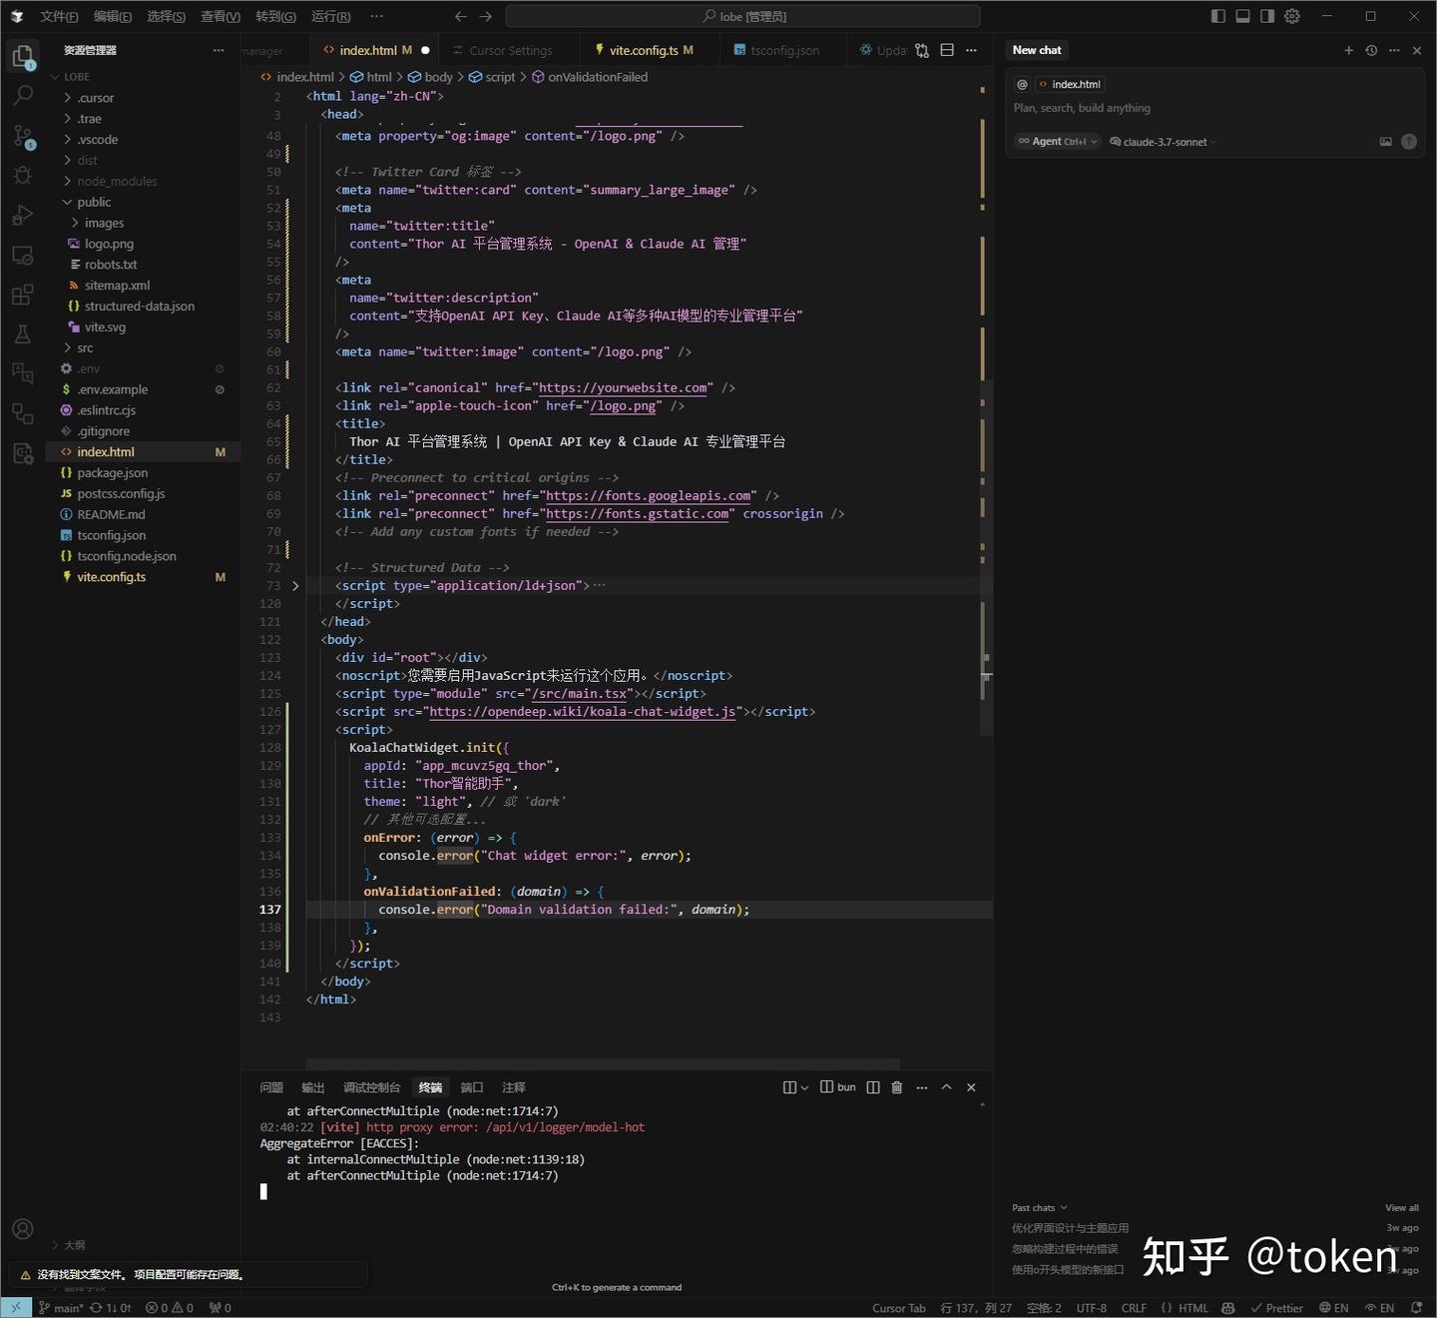Open the Search view in activity bar
The height and width of the screenshot is (1318, 1437).
(23, 96)
